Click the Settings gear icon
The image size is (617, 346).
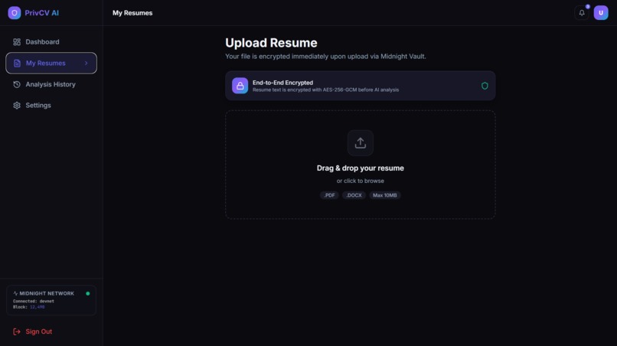point(17,106)
